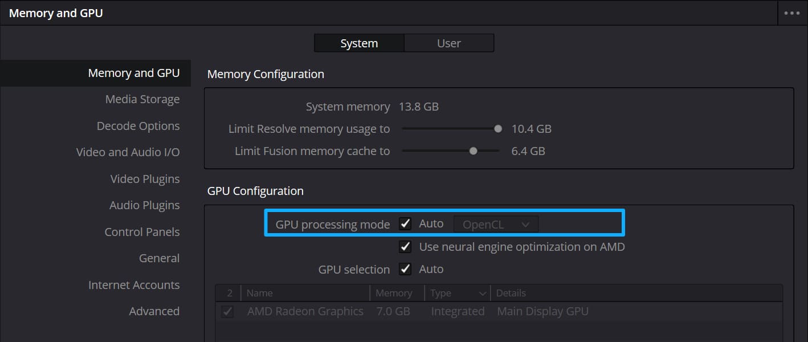
Task: Toggle the GPU selection Auto checkbox
Action: click(x=405, y=268)
